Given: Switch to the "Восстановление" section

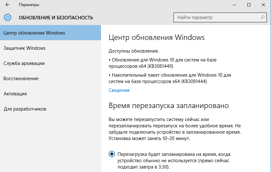Looking at the screenshot, I should (21, 79).
